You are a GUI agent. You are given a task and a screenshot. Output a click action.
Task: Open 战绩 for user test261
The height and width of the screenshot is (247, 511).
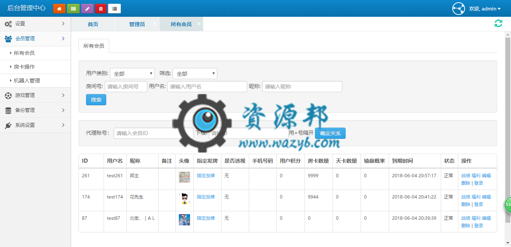coord(466,176)
